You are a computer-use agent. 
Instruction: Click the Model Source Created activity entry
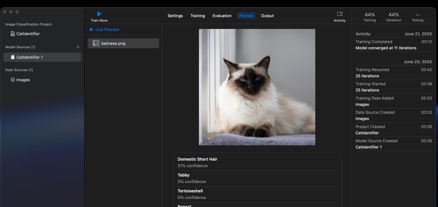point(393,144)
